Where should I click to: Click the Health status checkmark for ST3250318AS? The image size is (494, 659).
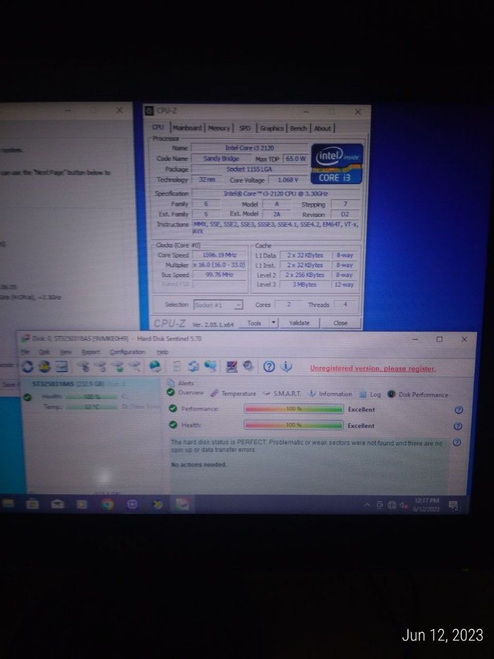[x=27, y=396]
